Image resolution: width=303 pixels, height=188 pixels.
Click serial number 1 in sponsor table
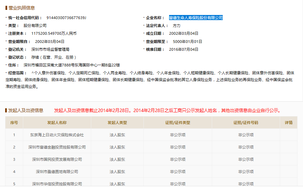click(x=14, y=135)
